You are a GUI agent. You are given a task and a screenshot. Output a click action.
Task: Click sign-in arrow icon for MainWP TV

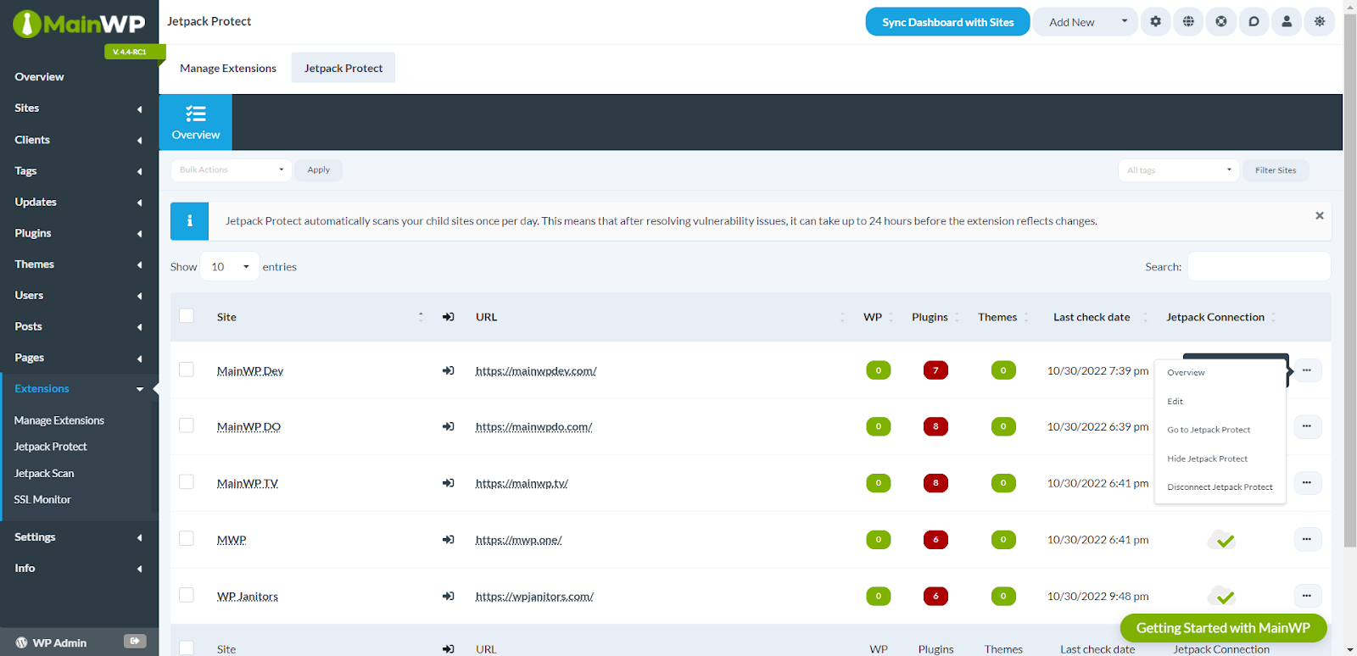pyautogui.click(x=448, y=483)
